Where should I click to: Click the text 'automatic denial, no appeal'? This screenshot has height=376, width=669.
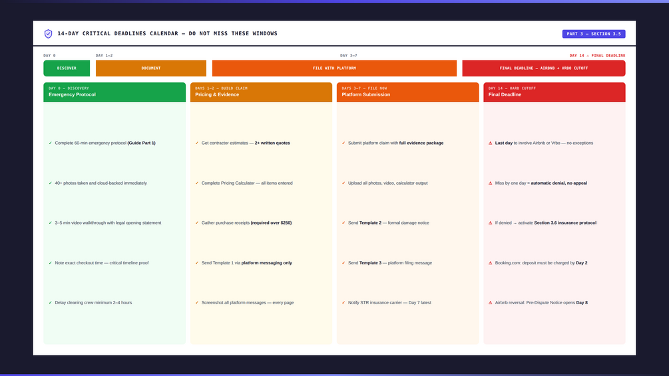pos(559,183)
